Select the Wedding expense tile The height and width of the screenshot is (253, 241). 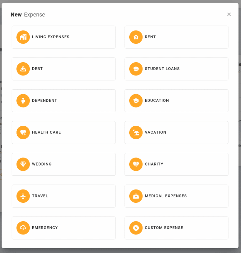coord(64,164)
